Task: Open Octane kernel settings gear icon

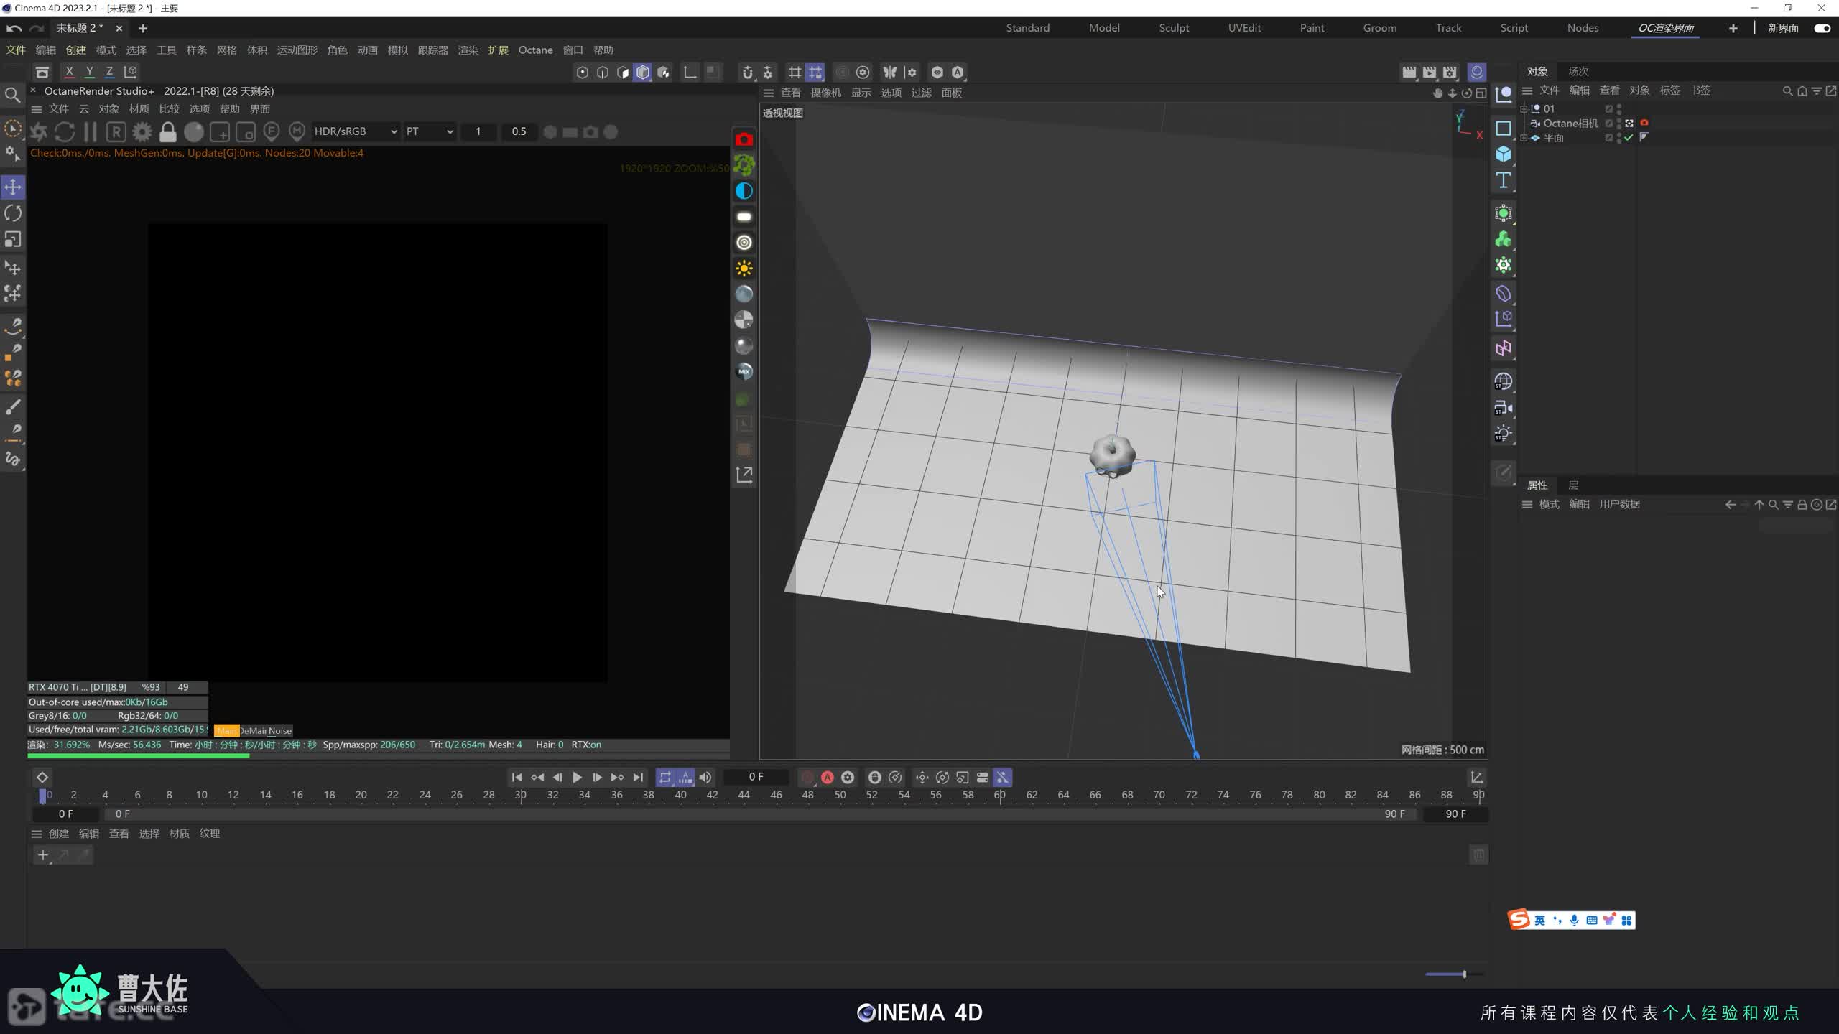Action: pyautogui.click(x=142, y=131)
